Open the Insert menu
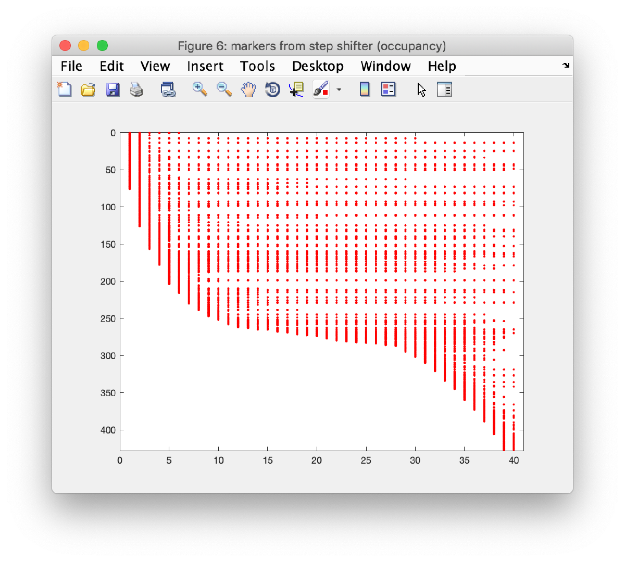The image size is (625, 562). tap(205, 66)
